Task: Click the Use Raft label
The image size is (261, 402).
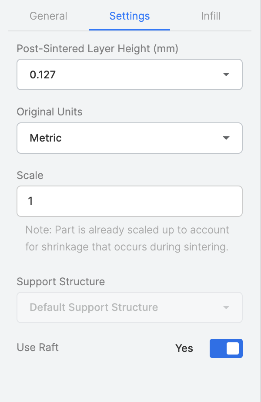Action: click(37, 347)
